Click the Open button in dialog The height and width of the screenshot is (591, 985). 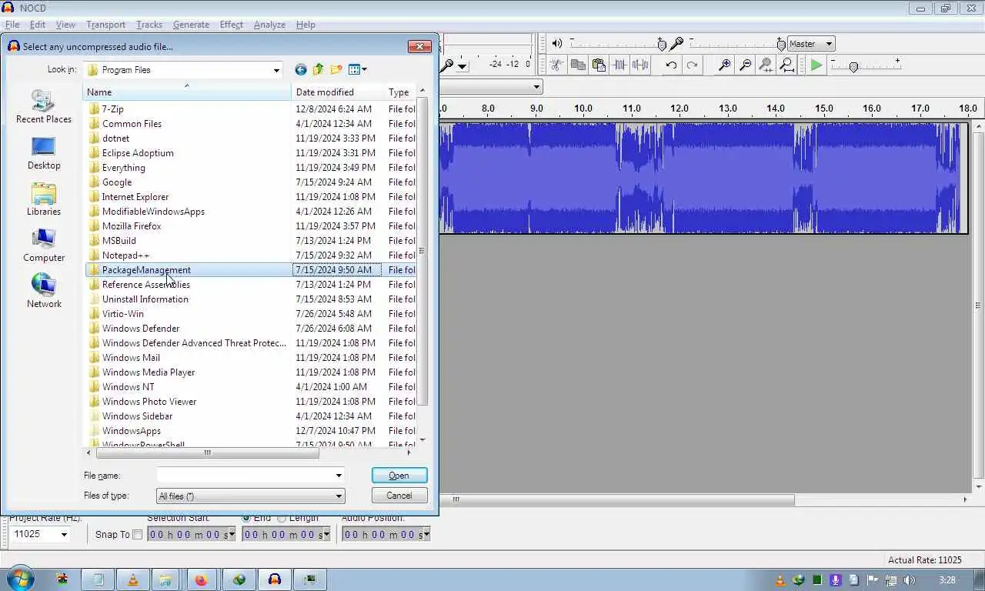pos(399,476)
